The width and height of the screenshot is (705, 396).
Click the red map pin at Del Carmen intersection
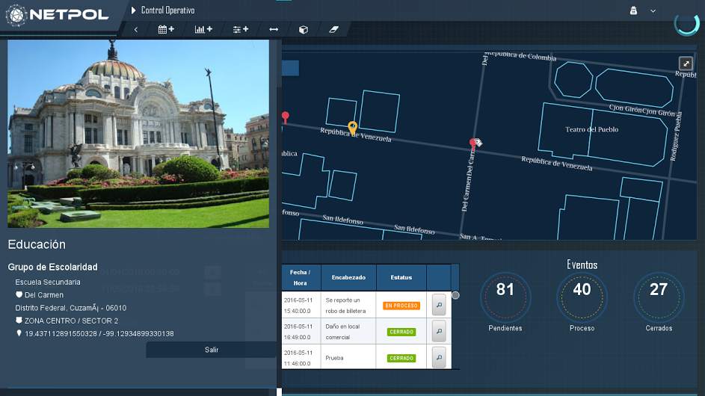point(472,143)
